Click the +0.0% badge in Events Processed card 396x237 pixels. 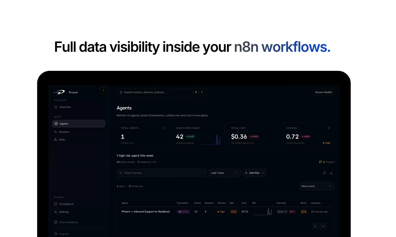(x=190, y=137)
